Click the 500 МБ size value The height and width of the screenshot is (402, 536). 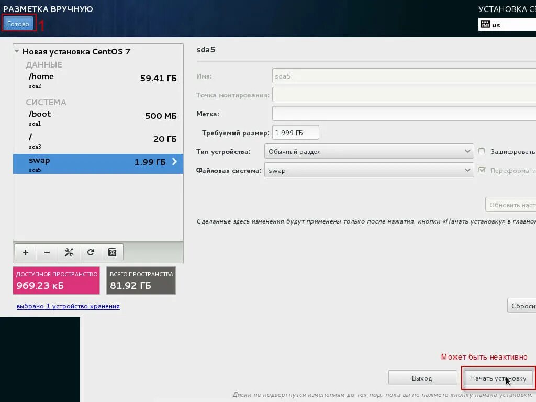(161, 116)
